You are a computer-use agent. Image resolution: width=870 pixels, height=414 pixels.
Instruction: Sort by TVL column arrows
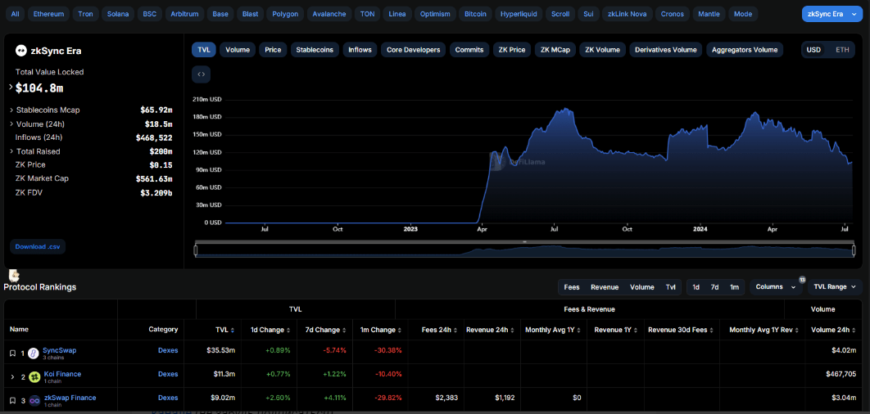click(x=233, y=330)
